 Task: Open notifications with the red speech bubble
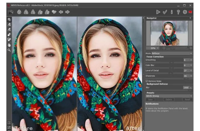click(191, 12)
